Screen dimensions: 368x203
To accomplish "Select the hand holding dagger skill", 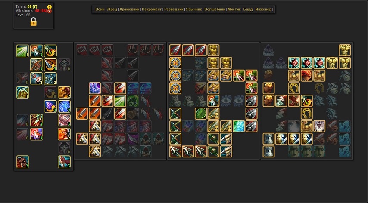I will point(64,162).
